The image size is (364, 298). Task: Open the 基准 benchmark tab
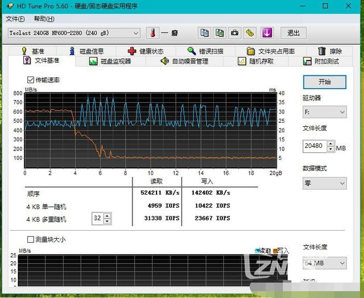pyautogui.click(x=33, y=51)
